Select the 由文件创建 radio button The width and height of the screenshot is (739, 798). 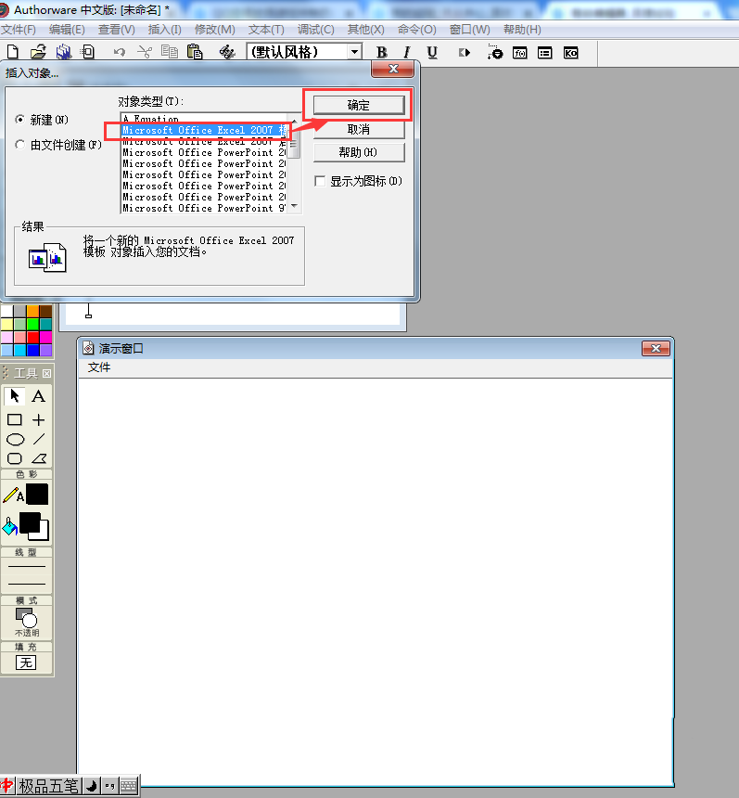pyautogui.click(x=19, y=145)
